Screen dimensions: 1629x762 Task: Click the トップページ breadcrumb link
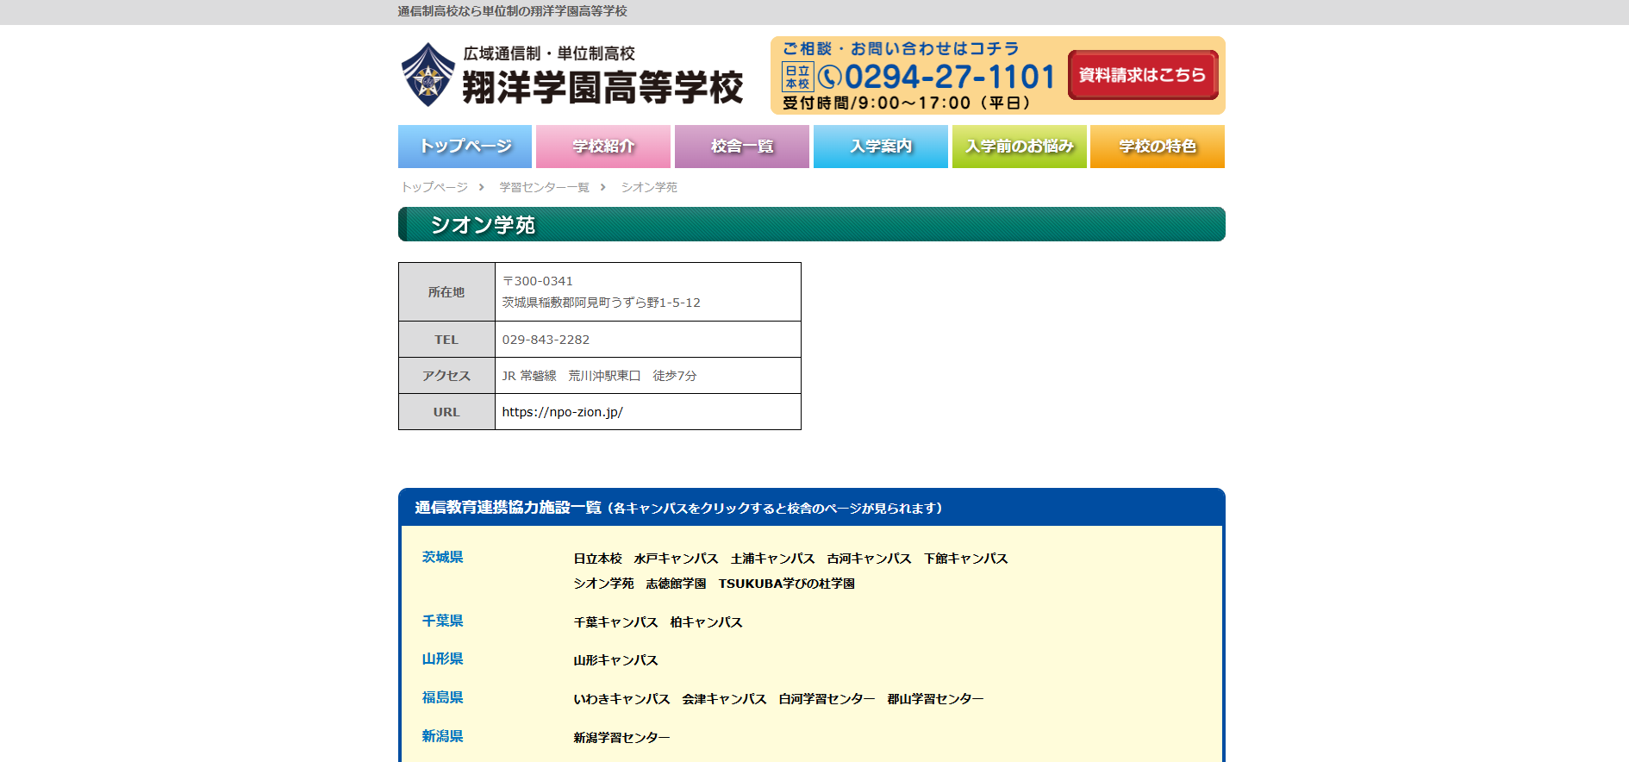click(434, 187)
